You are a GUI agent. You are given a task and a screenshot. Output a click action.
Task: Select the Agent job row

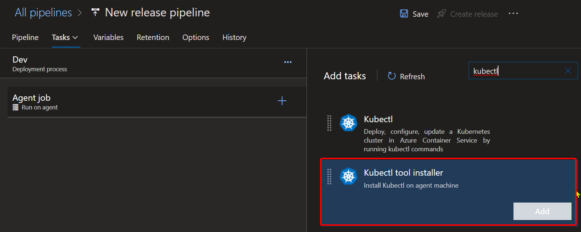(157, 102)
